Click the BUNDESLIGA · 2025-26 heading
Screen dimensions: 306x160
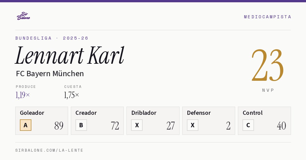[52, 38]
